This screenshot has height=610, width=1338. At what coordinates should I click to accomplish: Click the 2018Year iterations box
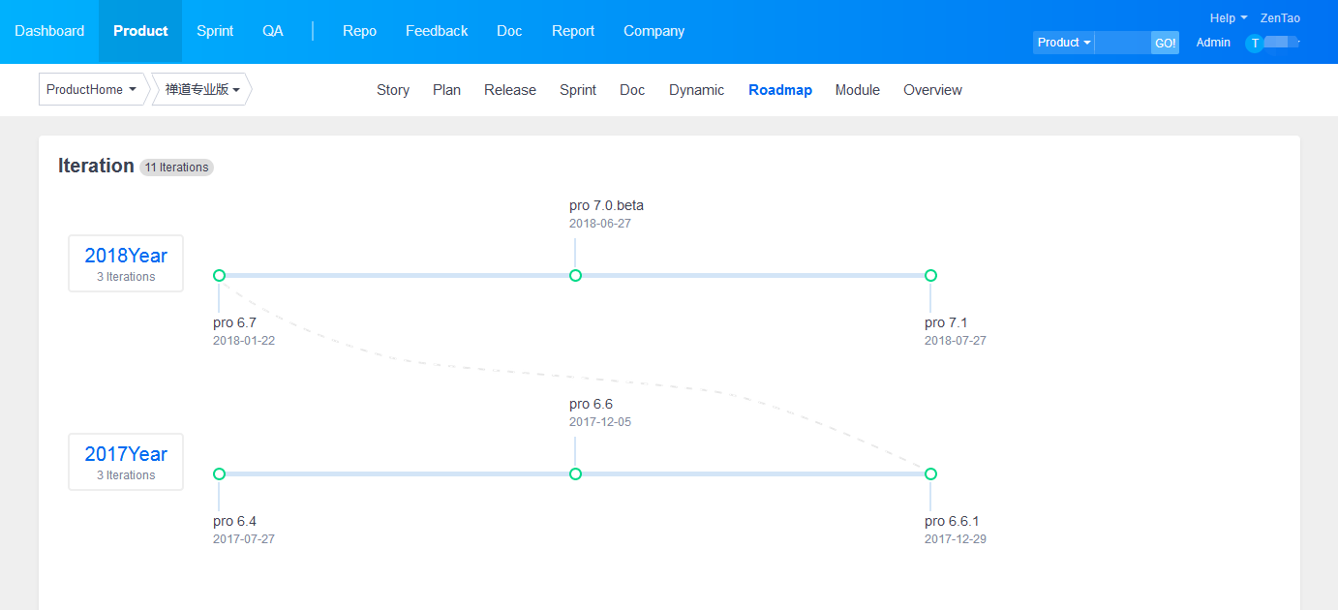(x=126, y=263)
